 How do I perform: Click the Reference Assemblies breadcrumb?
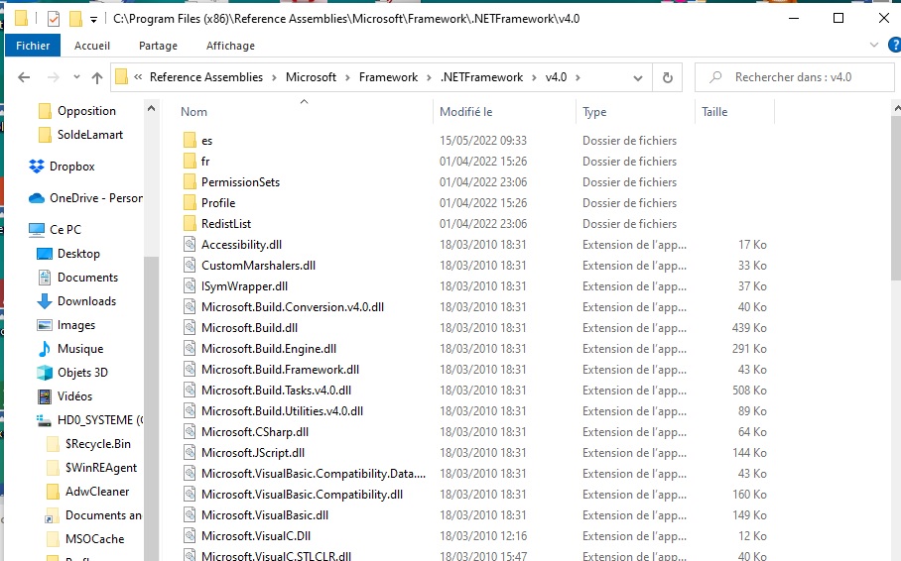pos(206,77)
